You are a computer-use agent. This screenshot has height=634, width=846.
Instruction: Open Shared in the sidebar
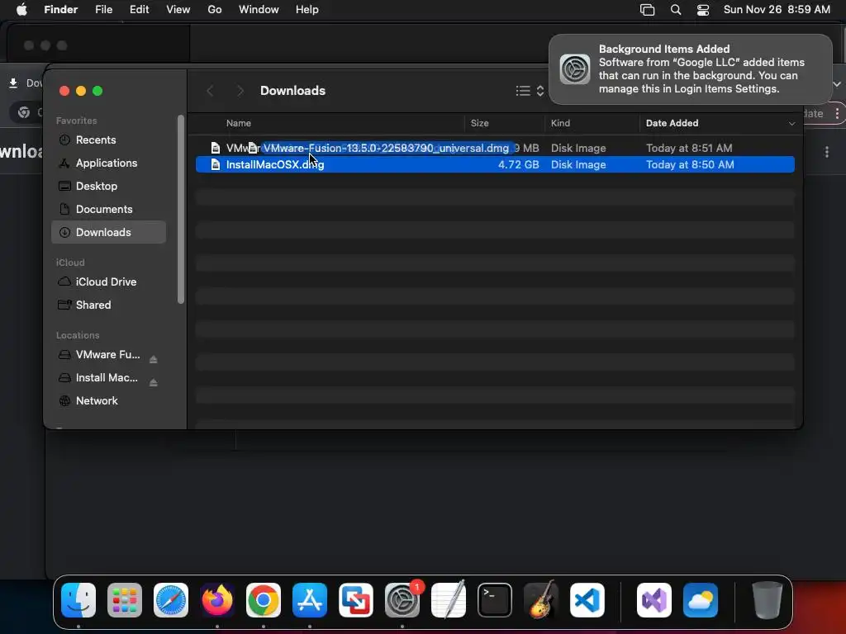(108, 305)
